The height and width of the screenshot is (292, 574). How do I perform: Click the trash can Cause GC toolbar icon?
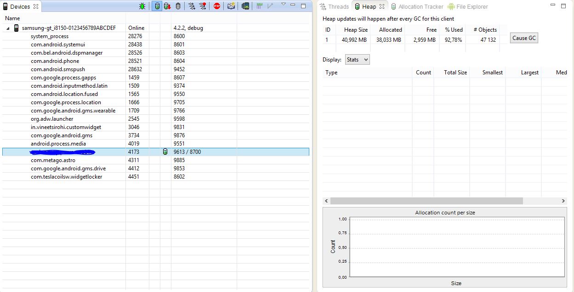[178, 6]
